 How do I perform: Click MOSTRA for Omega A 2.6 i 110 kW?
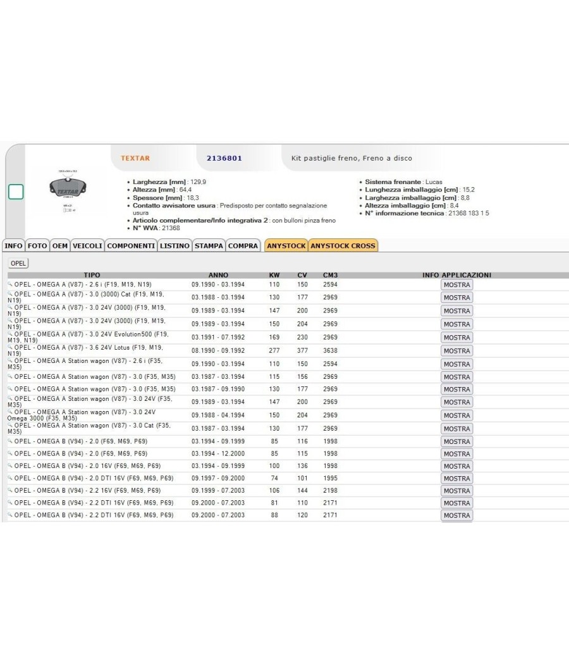(x=457, y=285)
